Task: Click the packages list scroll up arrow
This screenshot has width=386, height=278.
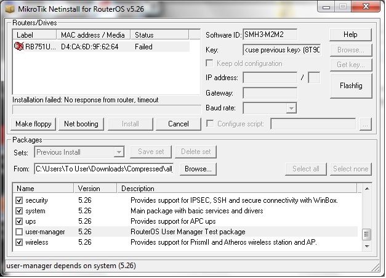Action: (367, 189)
